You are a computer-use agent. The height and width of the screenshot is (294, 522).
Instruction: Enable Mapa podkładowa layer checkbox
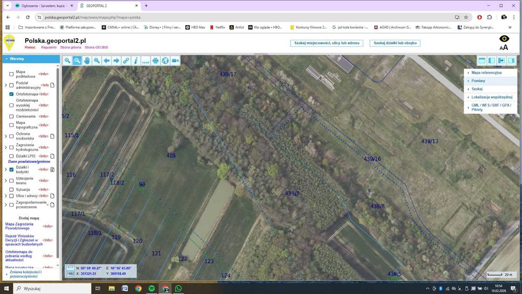point(11,74)
